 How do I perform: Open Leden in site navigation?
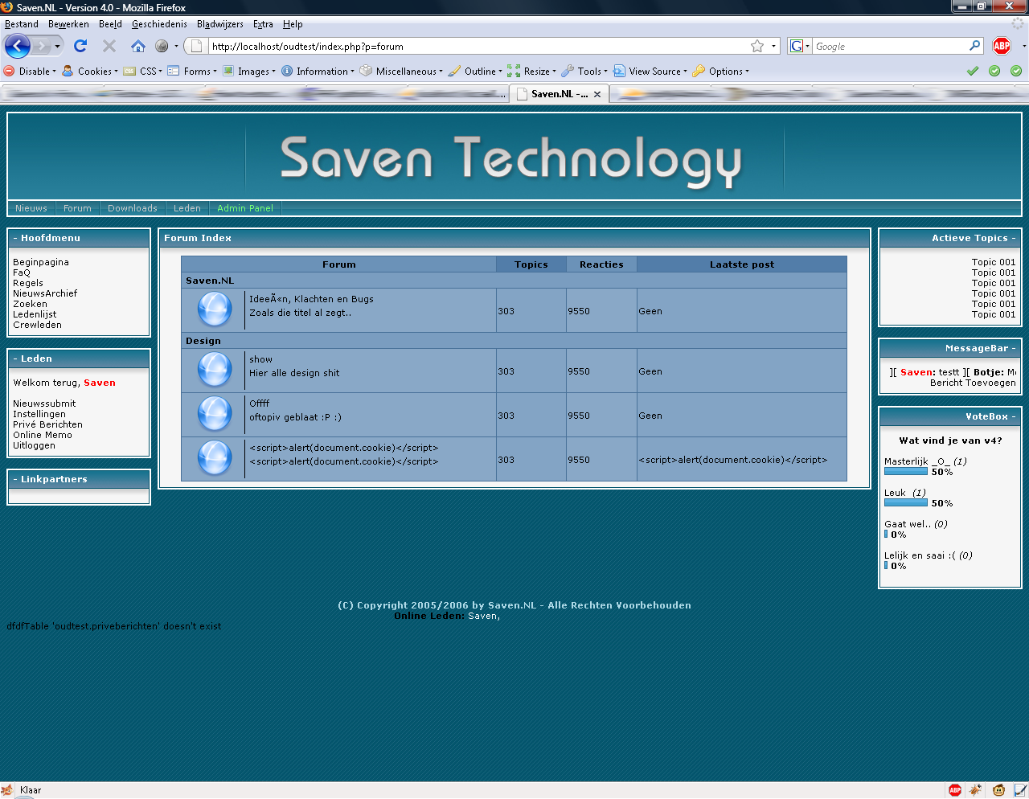click(187, 208)
